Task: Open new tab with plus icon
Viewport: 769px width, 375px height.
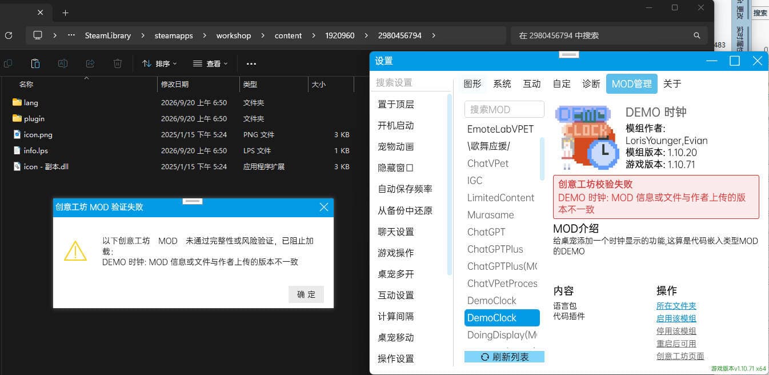Action: pyautogui.click(x=65, y=13)
